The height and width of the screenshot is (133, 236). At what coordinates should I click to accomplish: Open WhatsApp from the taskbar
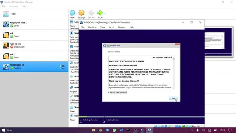click(x=114, y=130)
